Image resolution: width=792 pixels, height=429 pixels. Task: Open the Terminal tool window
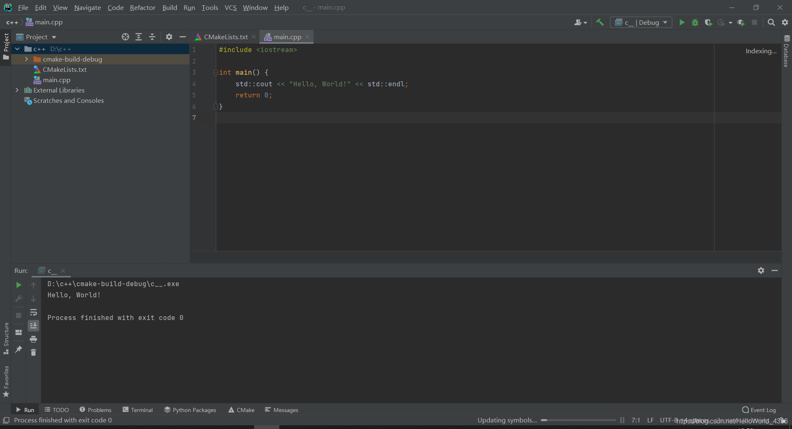pyautogui.click(x=138, y=410)
